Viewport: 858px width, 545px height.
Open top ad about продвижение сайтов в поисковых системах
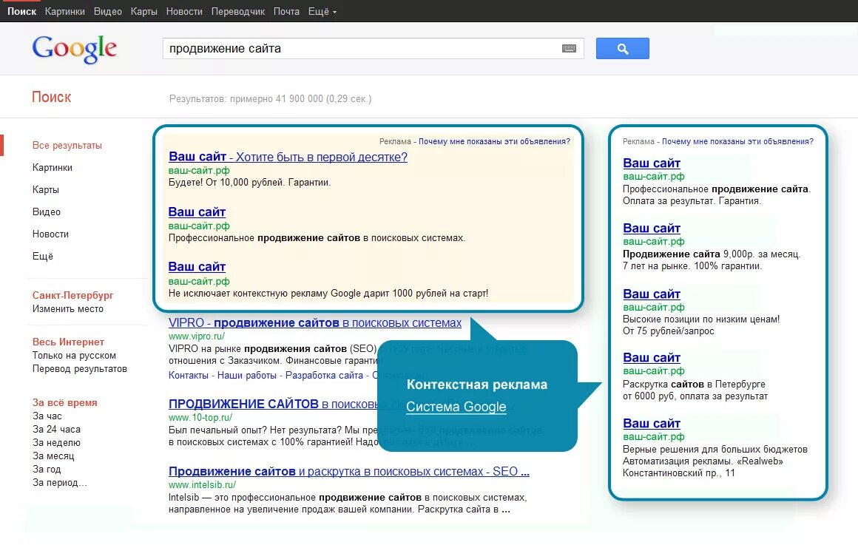[197, 211]
